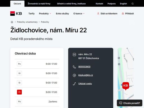Click the chat bubble icon in Chcete poradit

point(121,103)
